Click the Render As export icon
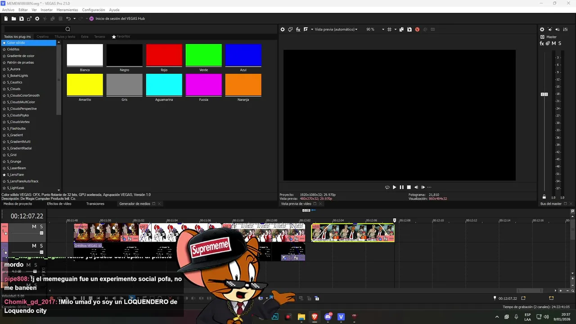 coord(29,18)
